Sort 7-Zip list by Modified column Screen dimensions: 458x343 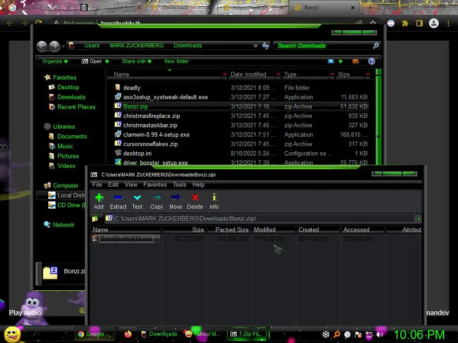(273, 230)
